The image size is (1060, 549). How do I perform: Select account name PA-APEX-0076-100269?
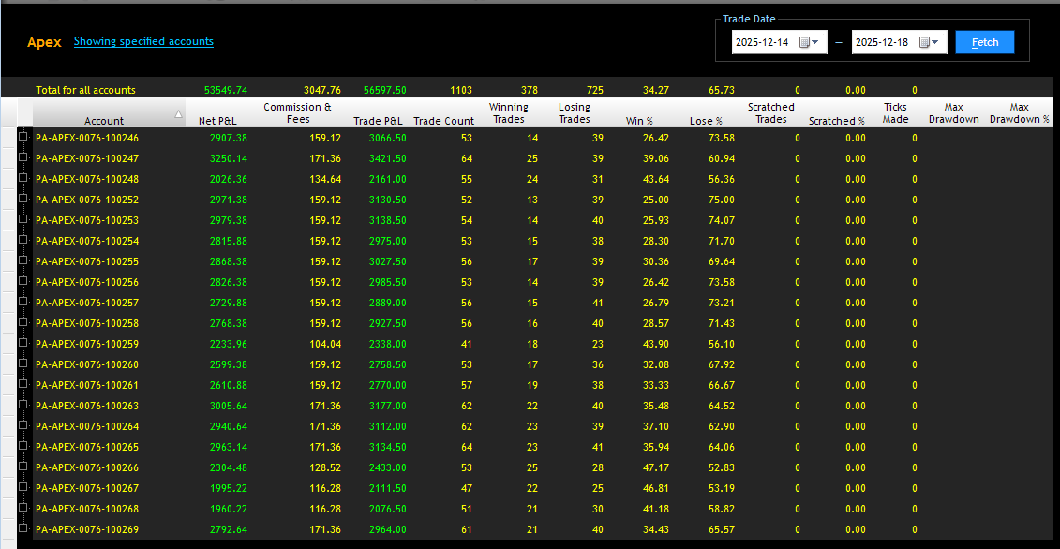coord(87,529)
